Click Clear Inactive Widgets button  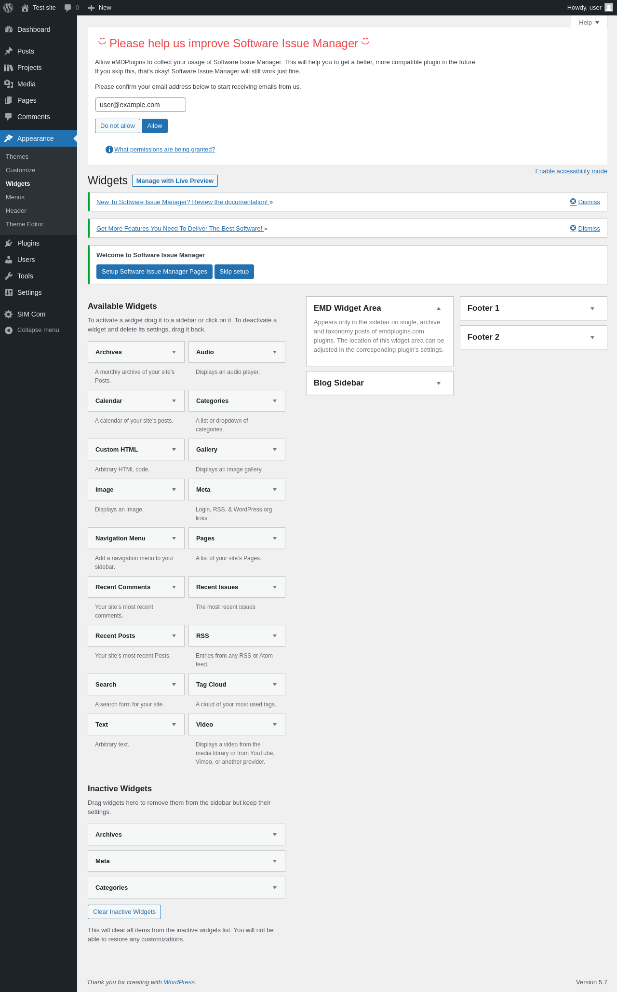(x=124, y=912)
